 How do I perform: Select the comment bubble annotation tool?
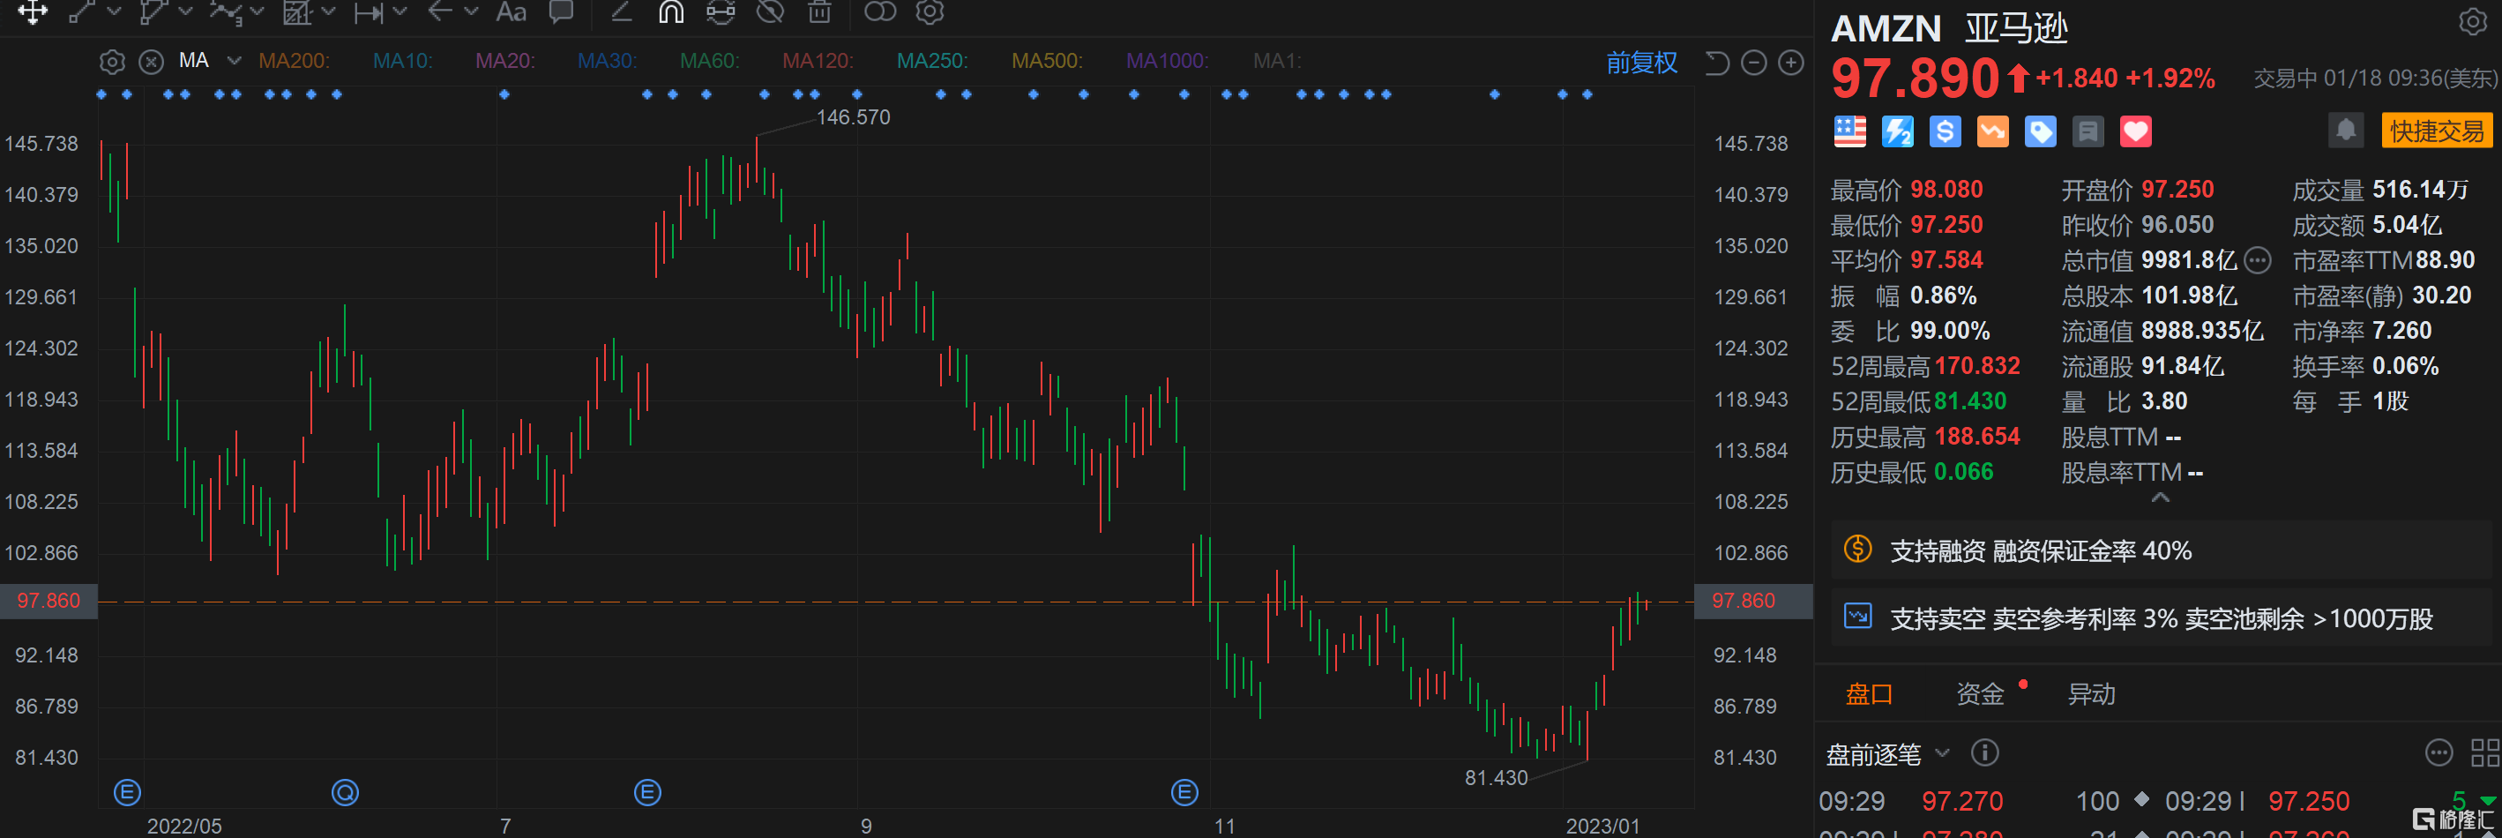[560, 11]
